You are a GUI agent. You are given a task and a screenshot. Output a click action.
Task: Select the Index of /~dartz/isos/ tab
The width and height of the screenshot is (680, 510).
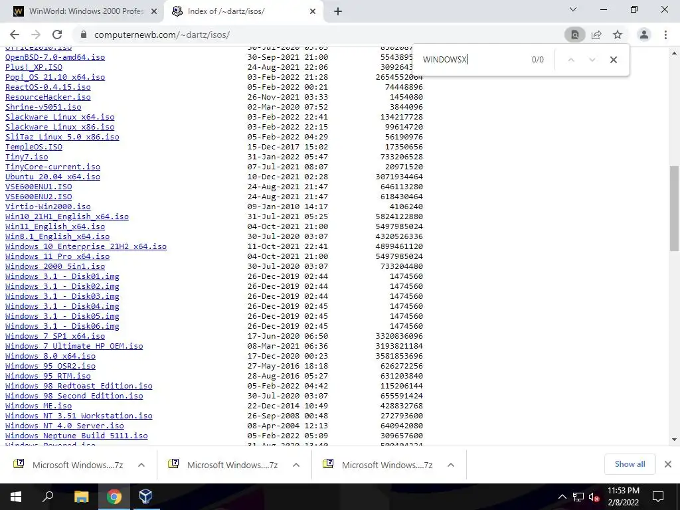[244, 12]
